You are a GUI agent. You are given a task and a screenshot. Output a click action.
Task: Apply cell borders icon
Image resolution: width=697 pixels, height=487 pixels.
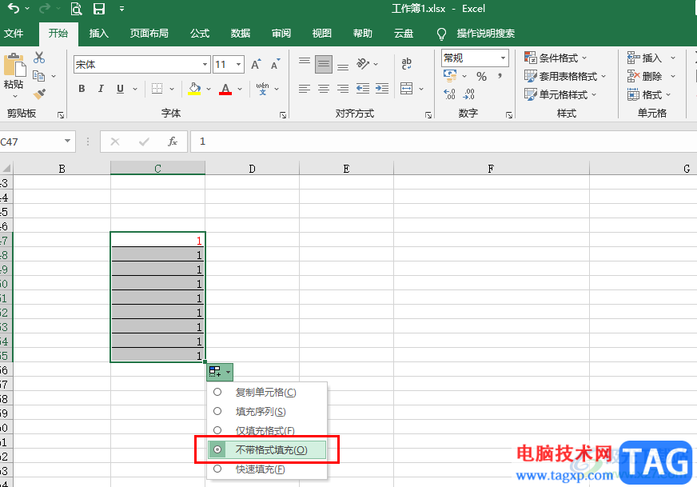pyautogui.click(x=157, y=89)
